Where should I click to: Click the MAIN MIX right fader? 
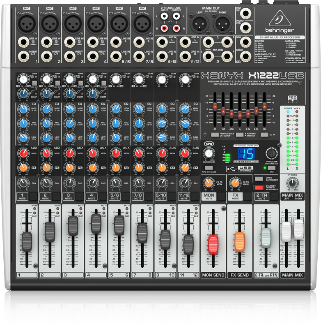(x=298, y=229)
